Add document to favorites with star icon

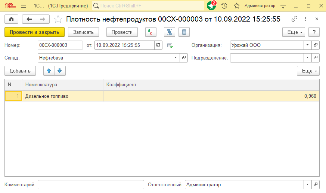[x=58, y=19]
